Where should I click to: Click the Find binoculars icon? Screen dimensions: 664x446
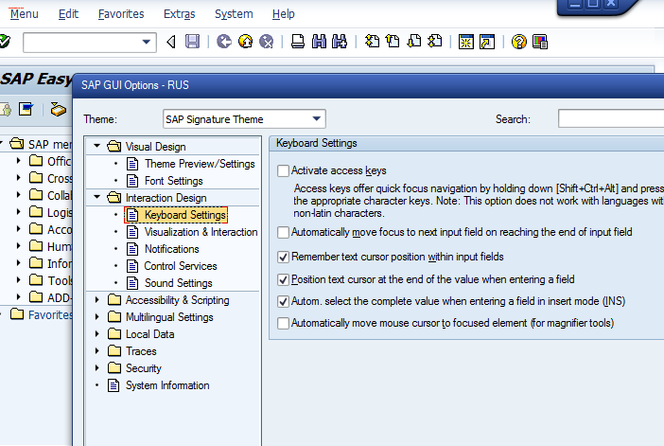coord(319,42)
